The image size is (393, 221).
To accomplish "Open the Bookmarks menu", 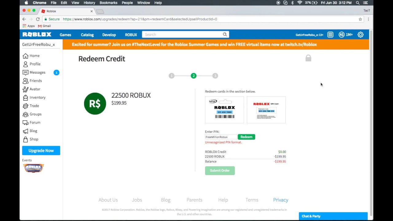I will pos(108,3).
